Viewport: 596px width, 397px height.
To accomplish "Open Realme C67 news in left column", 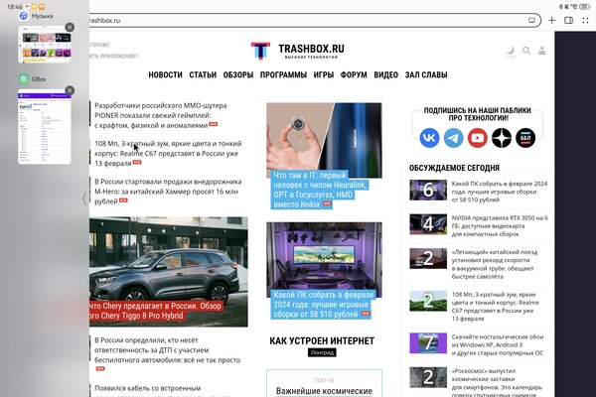I will (x=168, y=153).
